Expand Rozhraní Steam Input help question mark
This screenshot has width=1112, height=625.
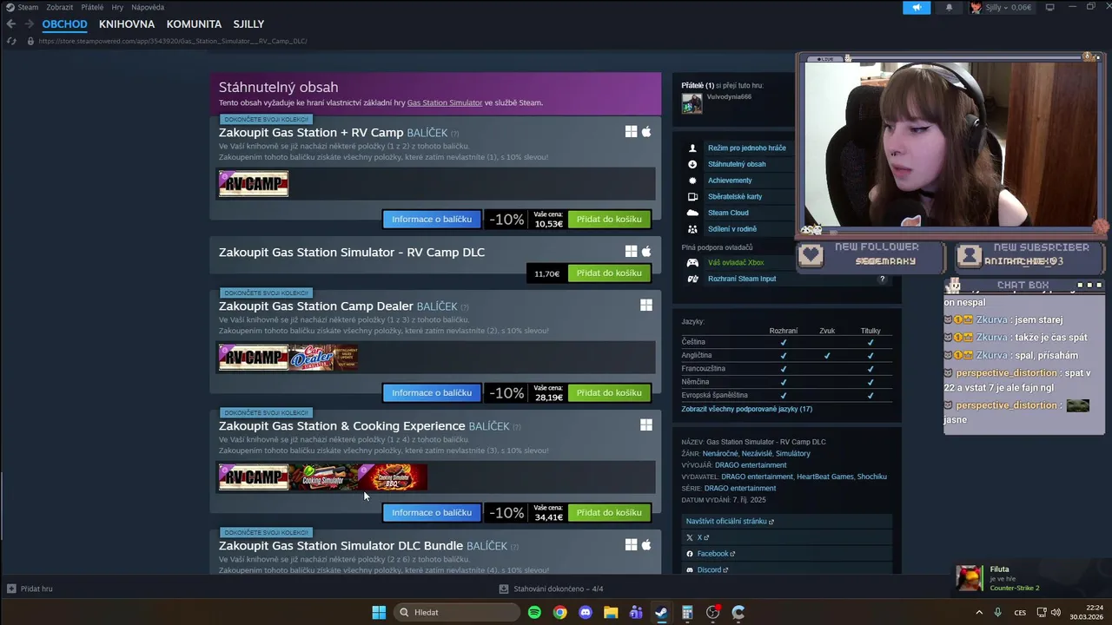coord(882,280)
